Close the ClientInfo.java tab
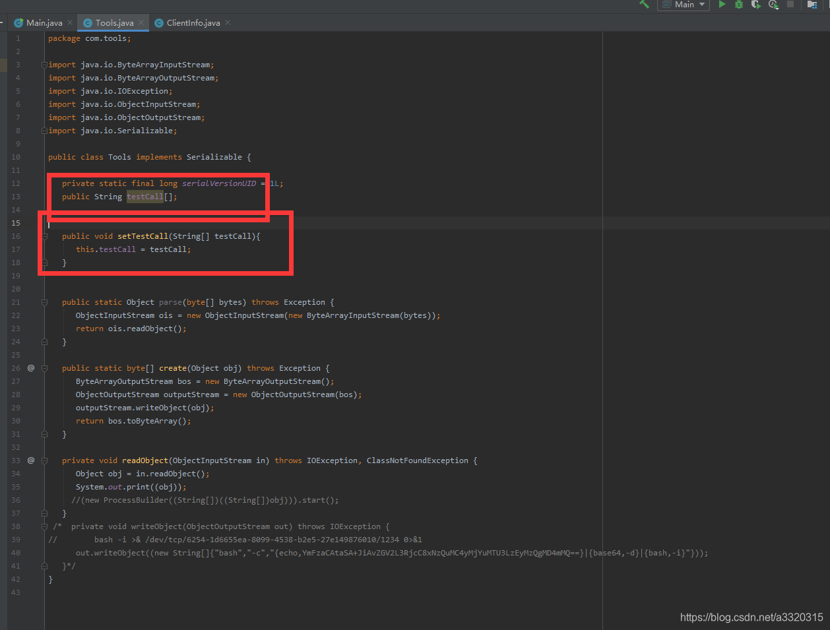Image resolution: width=830 pixels, height=630 pixels. point(228,22)
